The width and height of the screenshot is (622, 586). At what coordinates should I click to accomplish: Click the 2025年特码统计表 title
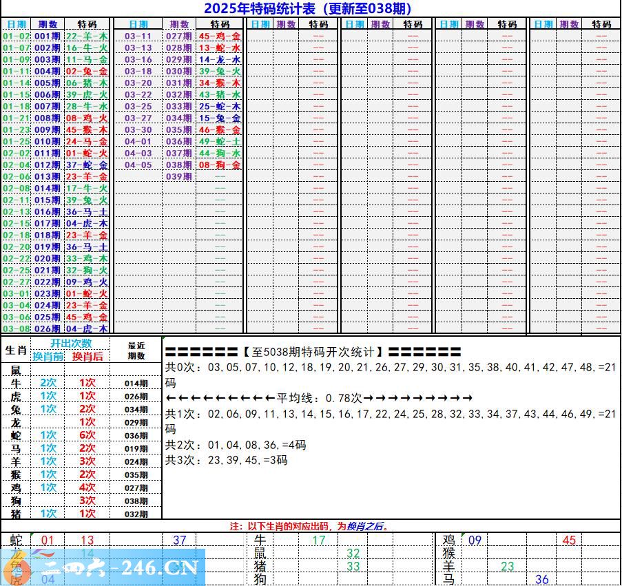(x=308, y=8)
